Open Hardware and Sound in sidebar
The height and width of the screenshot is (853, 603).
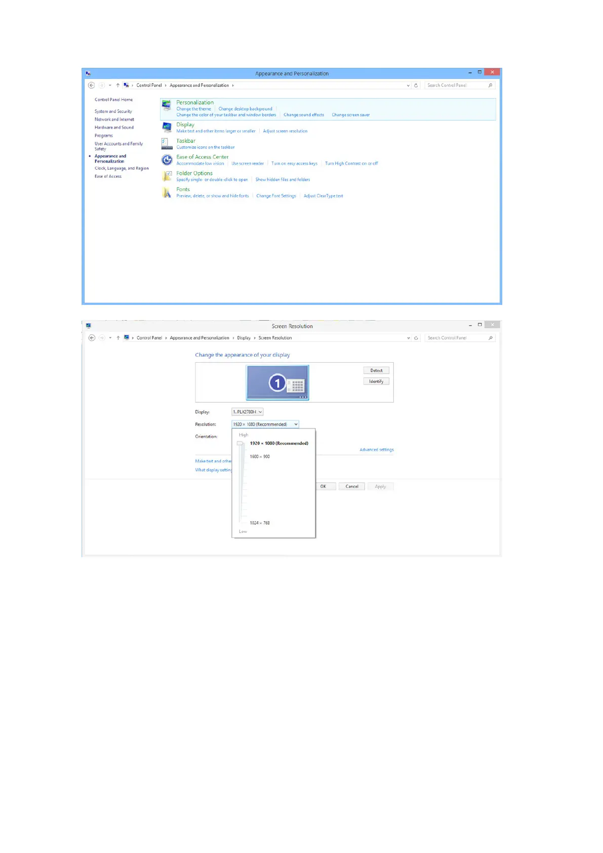pyautogui.click(x=114, y=128)
